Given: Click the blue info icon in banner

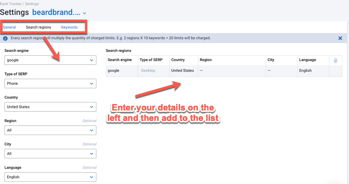Looking at the screenshot, I should 5,38.
